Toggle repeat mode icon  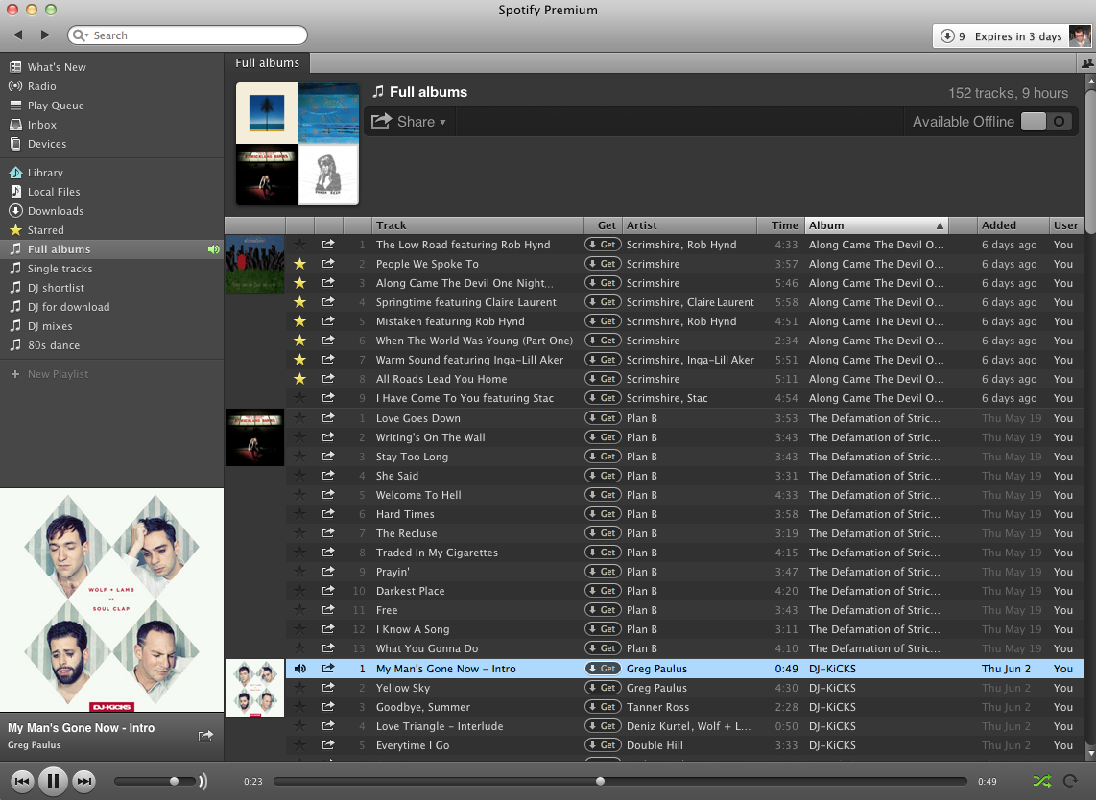(x=1070, y=781)
